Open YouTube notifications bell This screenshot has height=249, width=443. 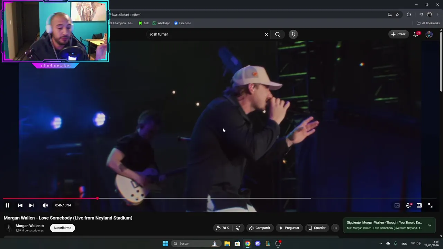pyautogui.click(x=416, y=34)
